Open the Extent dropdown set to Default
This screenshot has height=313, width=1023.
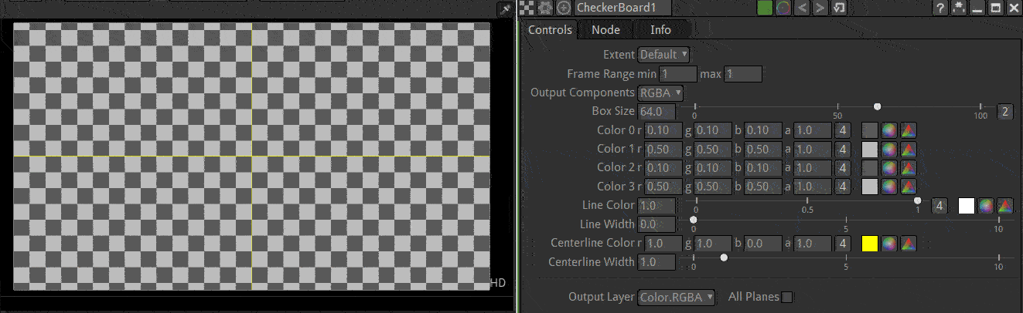663,55
